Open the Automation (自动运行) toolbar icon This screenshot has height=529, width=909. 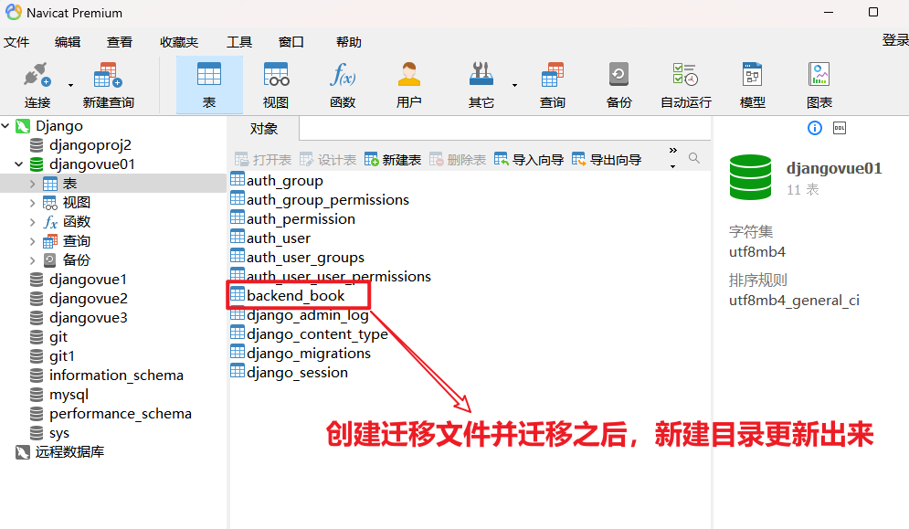tap(686, 85)
